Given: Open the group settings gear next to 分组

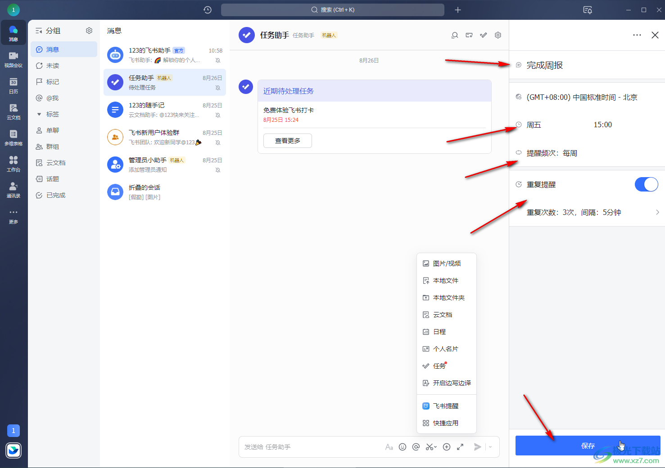Looking at the screenshot, I should pos(89,31).
